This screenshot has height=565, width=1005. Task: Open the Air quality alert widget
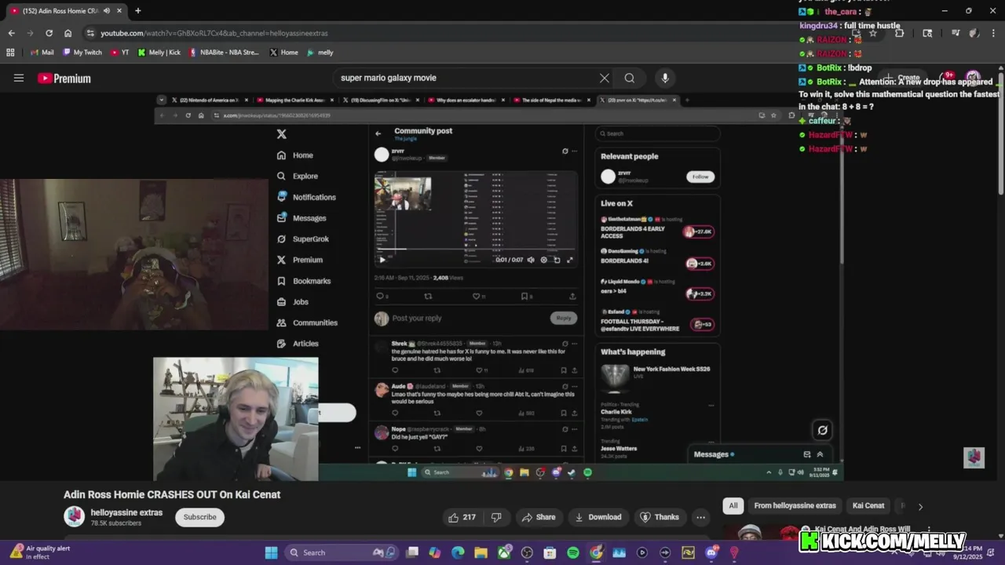pos(39,552)
